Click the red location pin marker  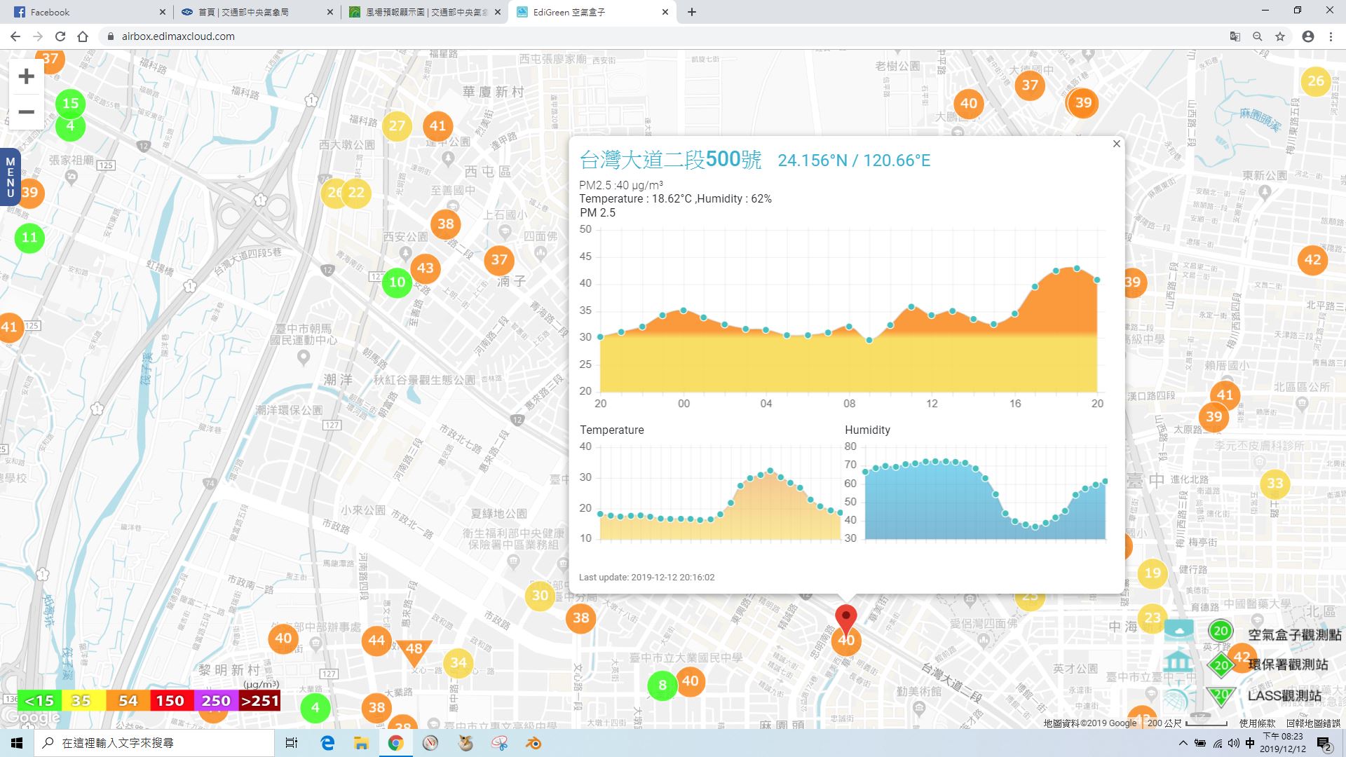pos(846,620)
